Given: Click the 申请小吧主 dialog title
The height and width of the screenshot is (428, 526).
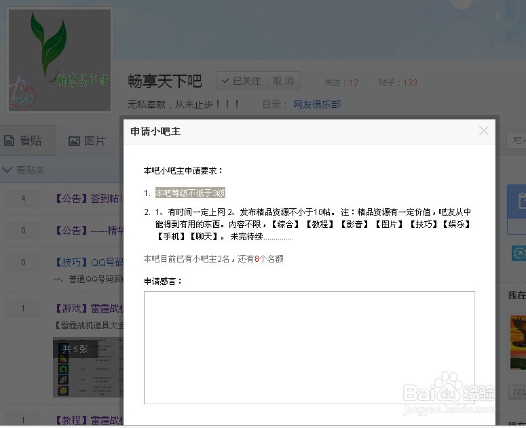Looking at the screenshot, I should click(155, 131).
